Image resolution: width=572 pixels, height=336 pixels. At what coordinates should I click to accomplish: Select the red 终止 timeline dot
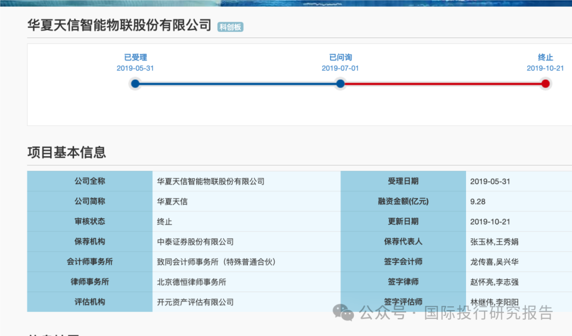[x=546, y=83]
